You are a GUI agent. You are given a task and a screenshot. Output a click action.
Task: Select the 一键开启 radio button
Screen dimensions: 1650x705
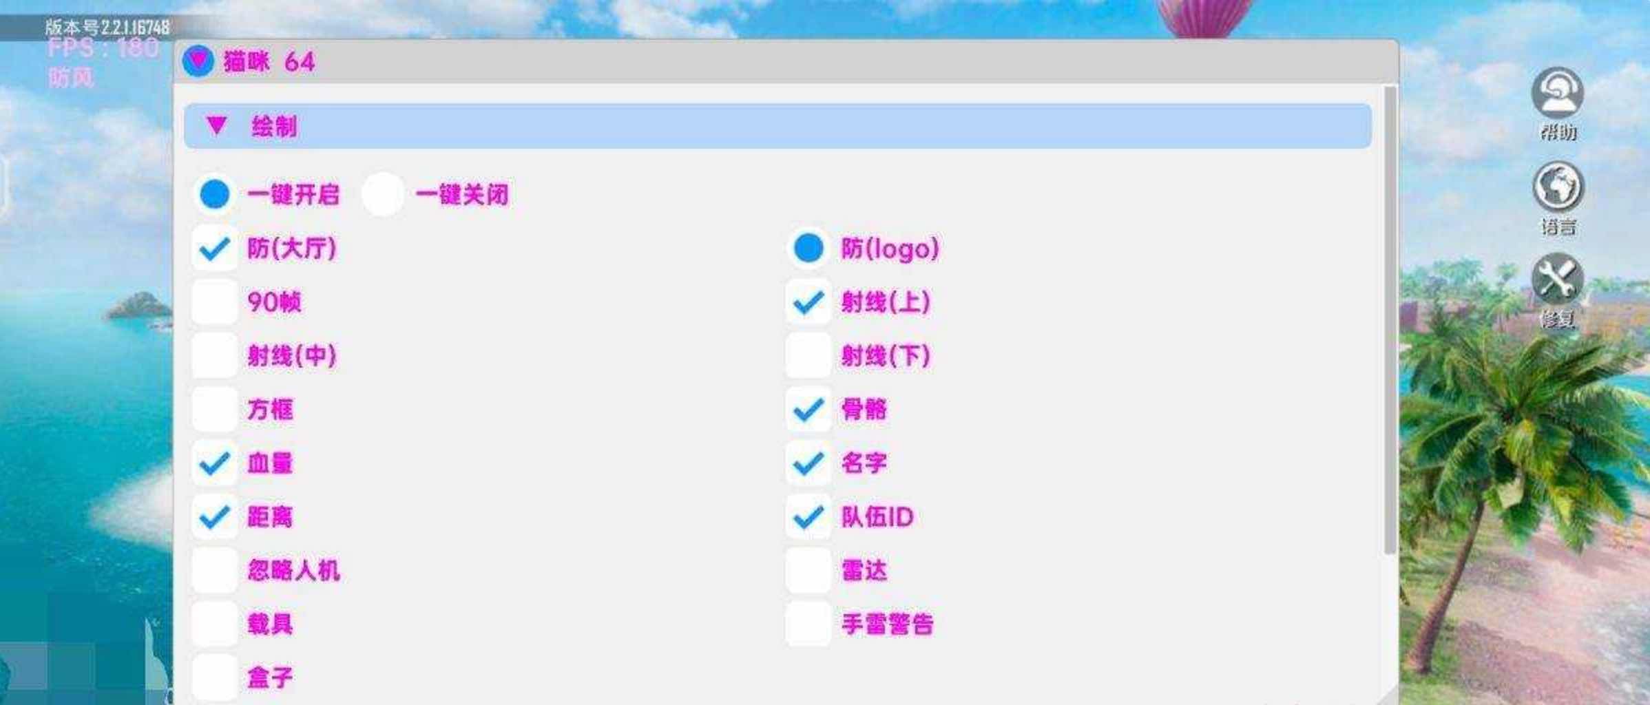coord(214,194)
